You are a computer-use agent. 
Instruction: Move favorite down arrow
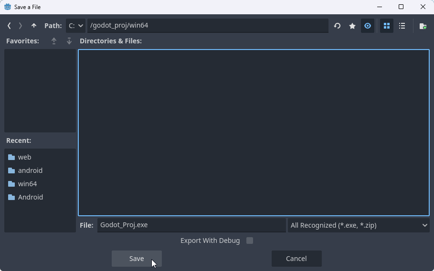[x=69, y=41]
